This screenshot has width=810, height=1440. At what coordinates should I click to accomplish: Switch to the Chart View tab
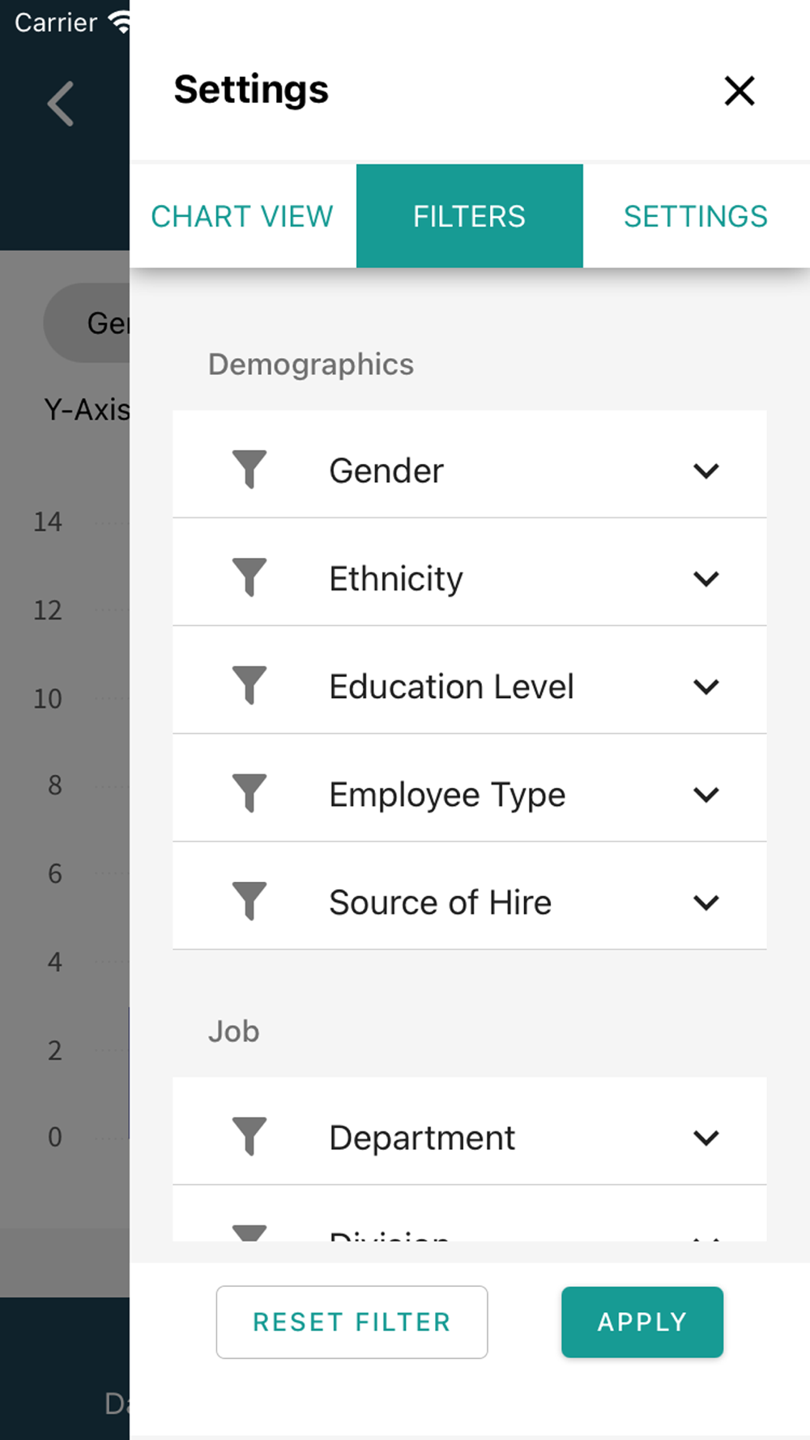pyautogui.click(x=242, y=216)
